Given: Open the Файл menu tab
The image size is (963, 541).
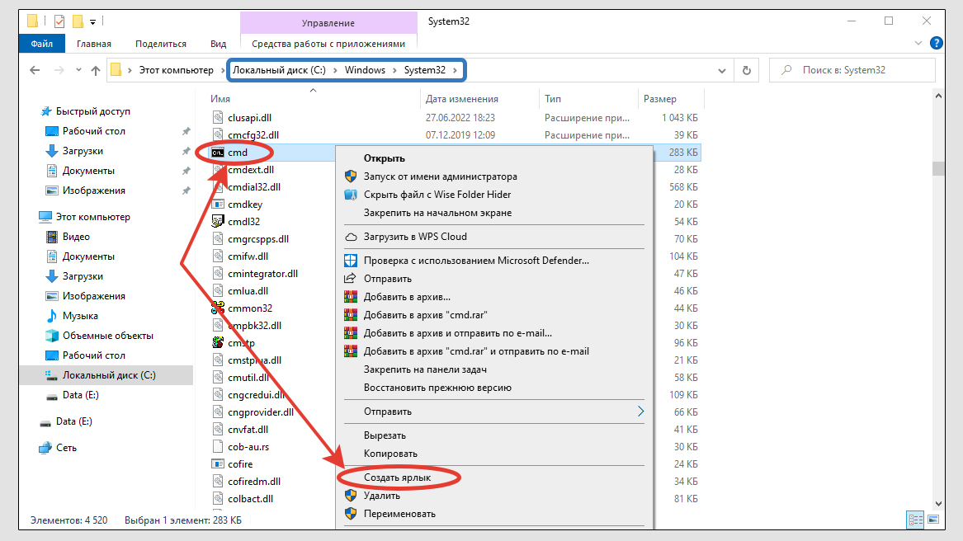Looking at the screenshot, I should pyautogui.click(x=41, y=44).
